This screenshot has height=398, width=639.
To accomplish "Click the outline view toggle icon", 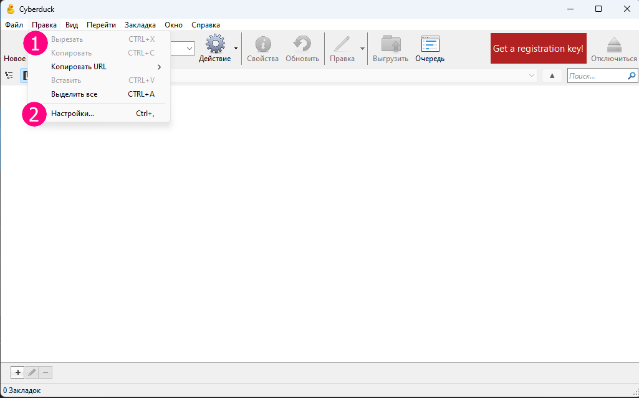I will point(9,75).
